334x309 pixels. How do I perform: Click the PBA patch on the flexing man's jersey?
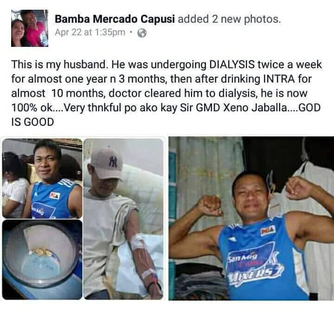tap(268, 231)
